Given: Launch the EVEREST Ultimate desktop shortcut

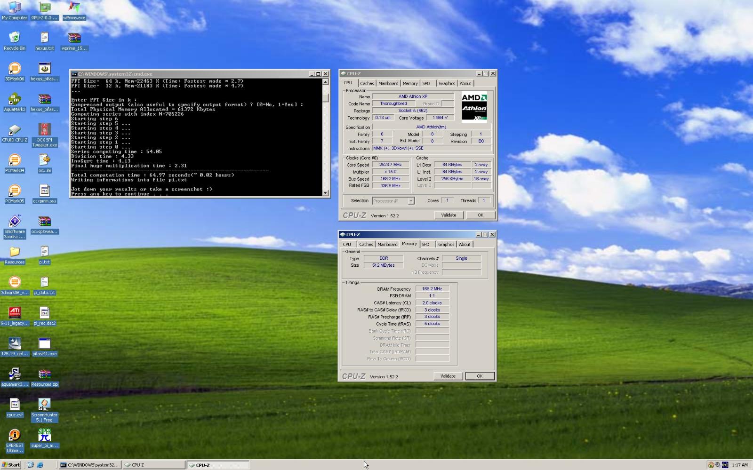Looking at the screenshot, I should pos(15,441).
